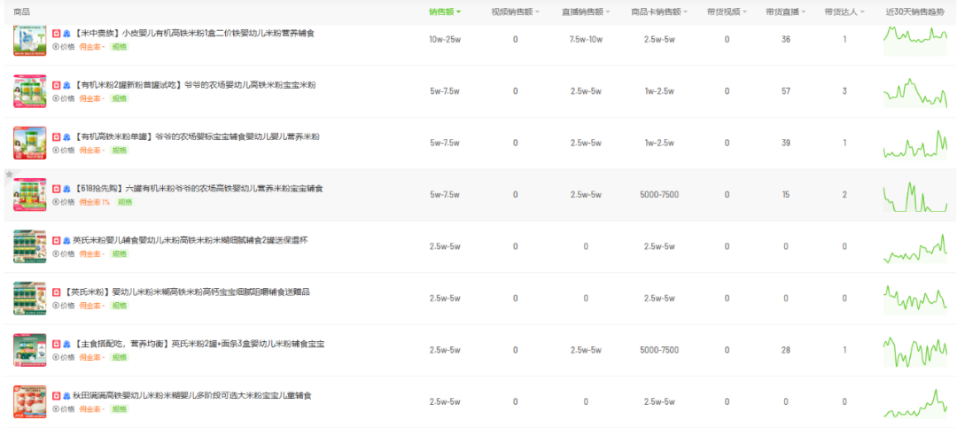Image resolution: width=957 pixels, height=428 pixels.
Task: Click the red shop icon of 618抢先购 product
Action: [56, 189]
